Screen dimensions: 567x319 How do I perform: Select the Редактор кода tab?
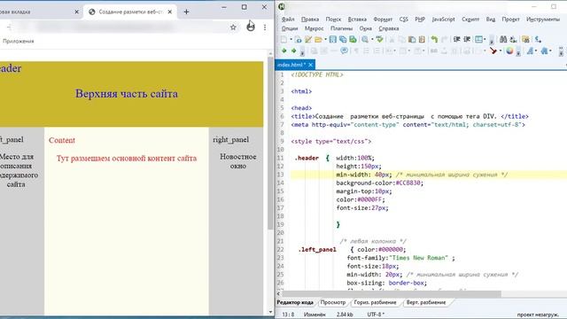point(295,302)
